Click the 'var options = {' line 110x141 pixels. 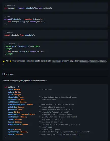[11, 87]
